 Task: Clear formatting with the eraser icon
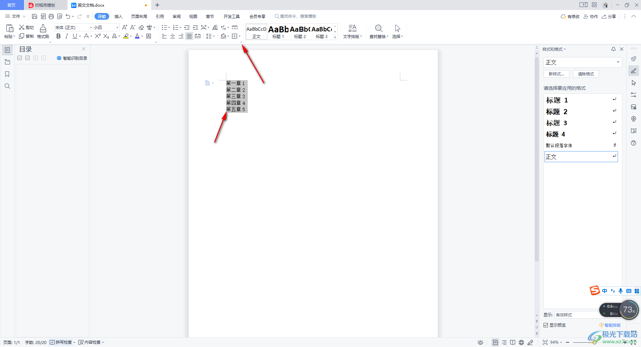141,27
